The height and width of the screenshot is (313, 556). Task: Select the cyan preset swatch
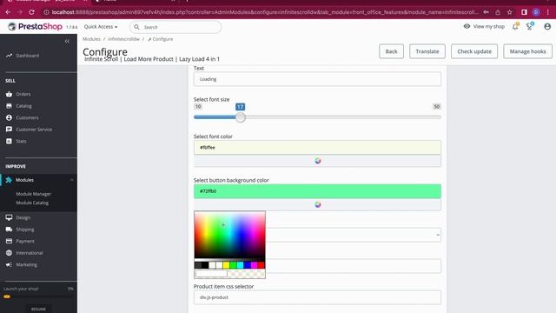240,265
